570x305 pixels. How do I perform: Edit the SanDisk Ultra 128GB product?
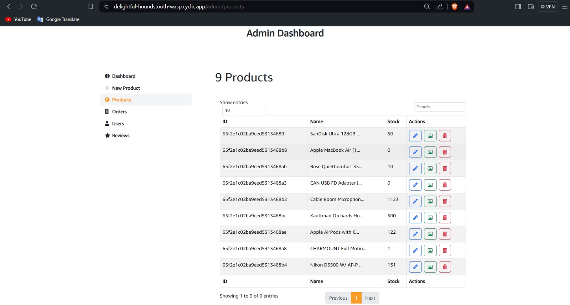point(415,136)
